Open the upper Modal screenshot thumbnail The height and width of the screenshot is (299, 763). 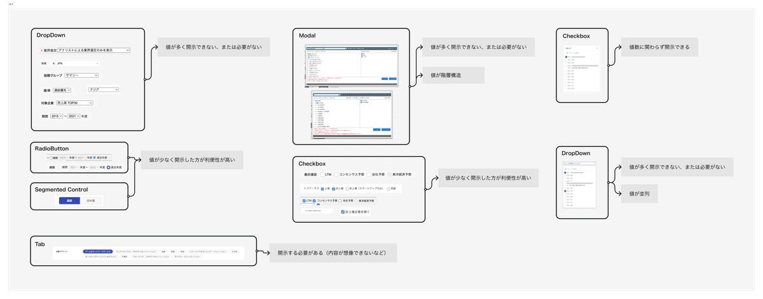click(352, 65)
